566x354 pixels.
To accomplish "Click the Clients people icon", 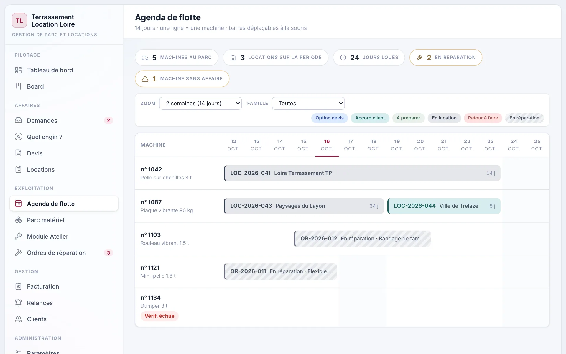I will tap(18, 319).
